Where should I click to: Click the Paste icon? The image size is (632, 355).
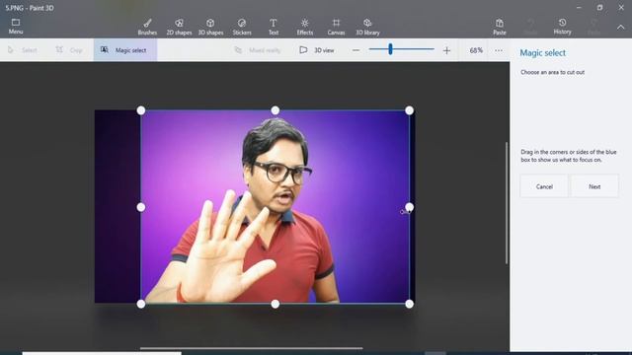[x=500, y=27]
